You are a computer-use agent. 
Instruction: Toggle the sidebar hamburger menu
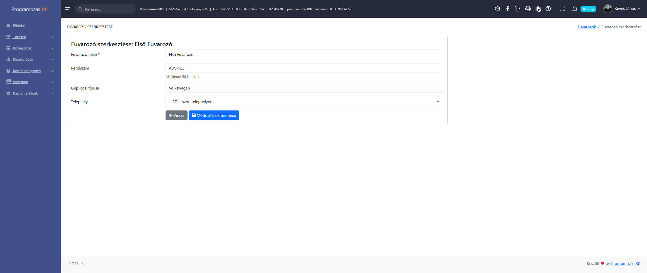tap(67, 9)
